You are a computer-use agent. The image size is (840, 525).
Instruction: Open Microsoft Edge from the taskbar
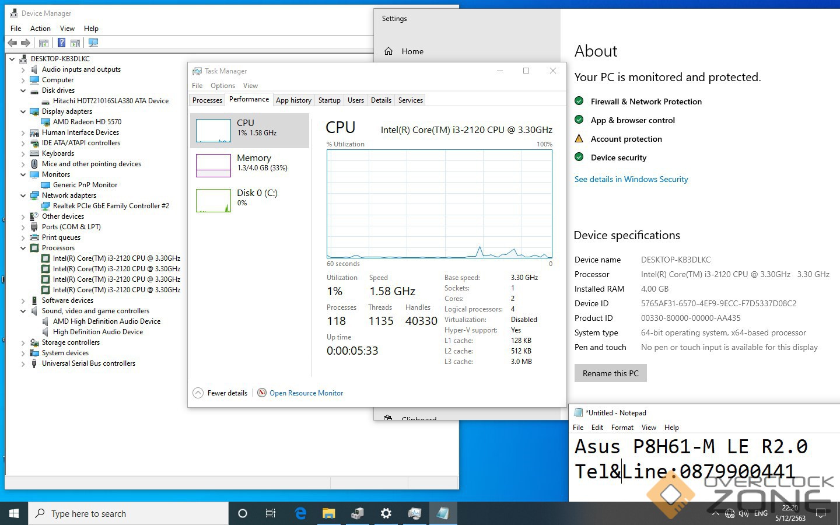pos(300,513)
